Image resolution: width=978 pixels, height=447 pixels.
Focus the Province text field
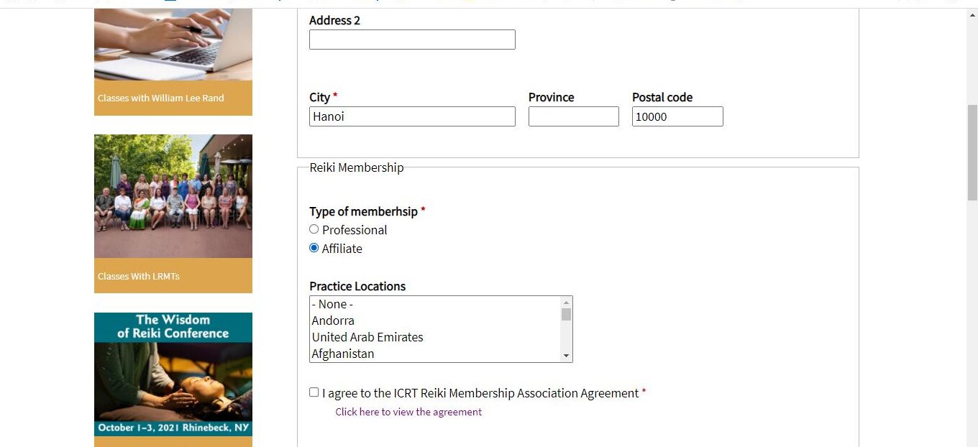(573, 116)
